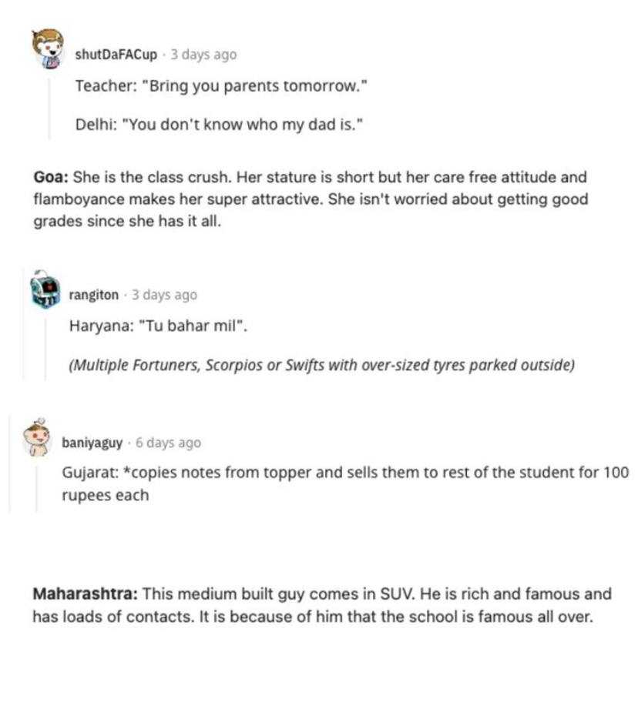Collapse shutDaFACup's comment thread line
This screenshot has height=722, width=638.
pos(49,109)
